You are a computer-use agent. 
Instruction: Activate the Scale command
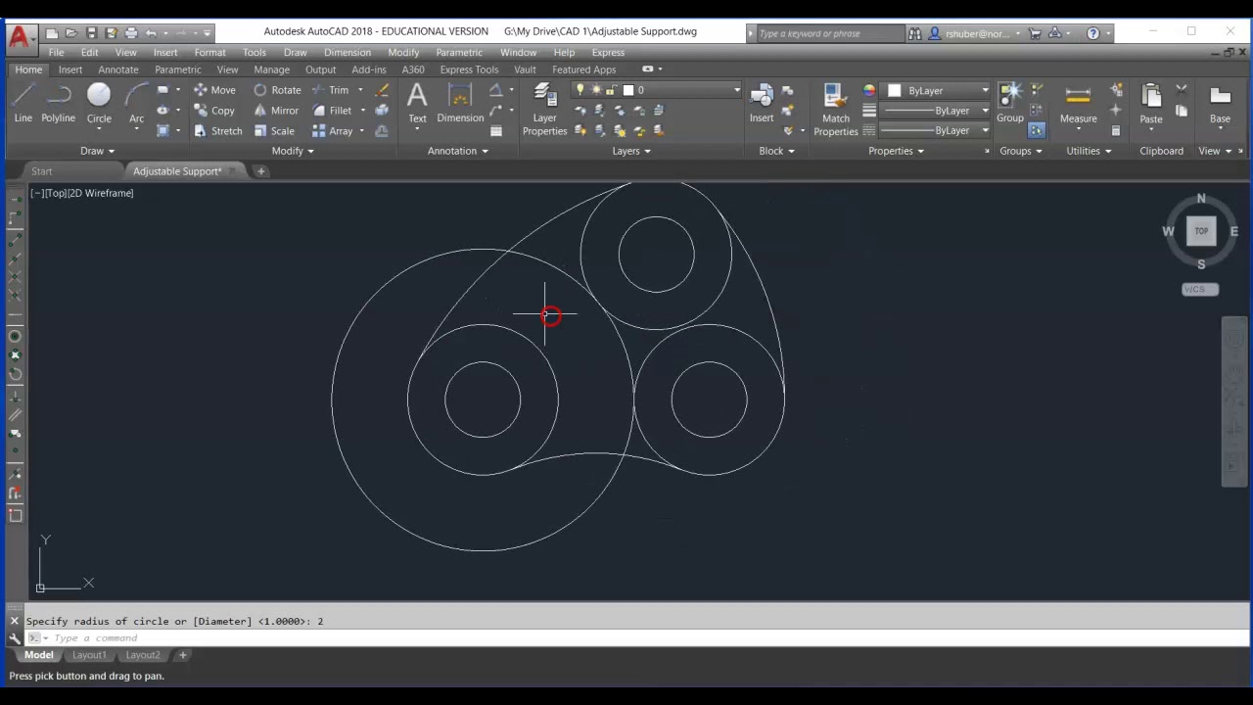(274, 131)
